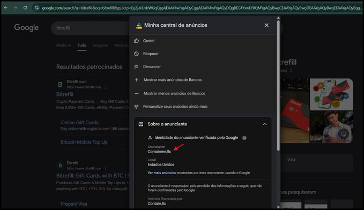
Task: Click the thumbs-up Gostei icon
Action: [137, 41]
